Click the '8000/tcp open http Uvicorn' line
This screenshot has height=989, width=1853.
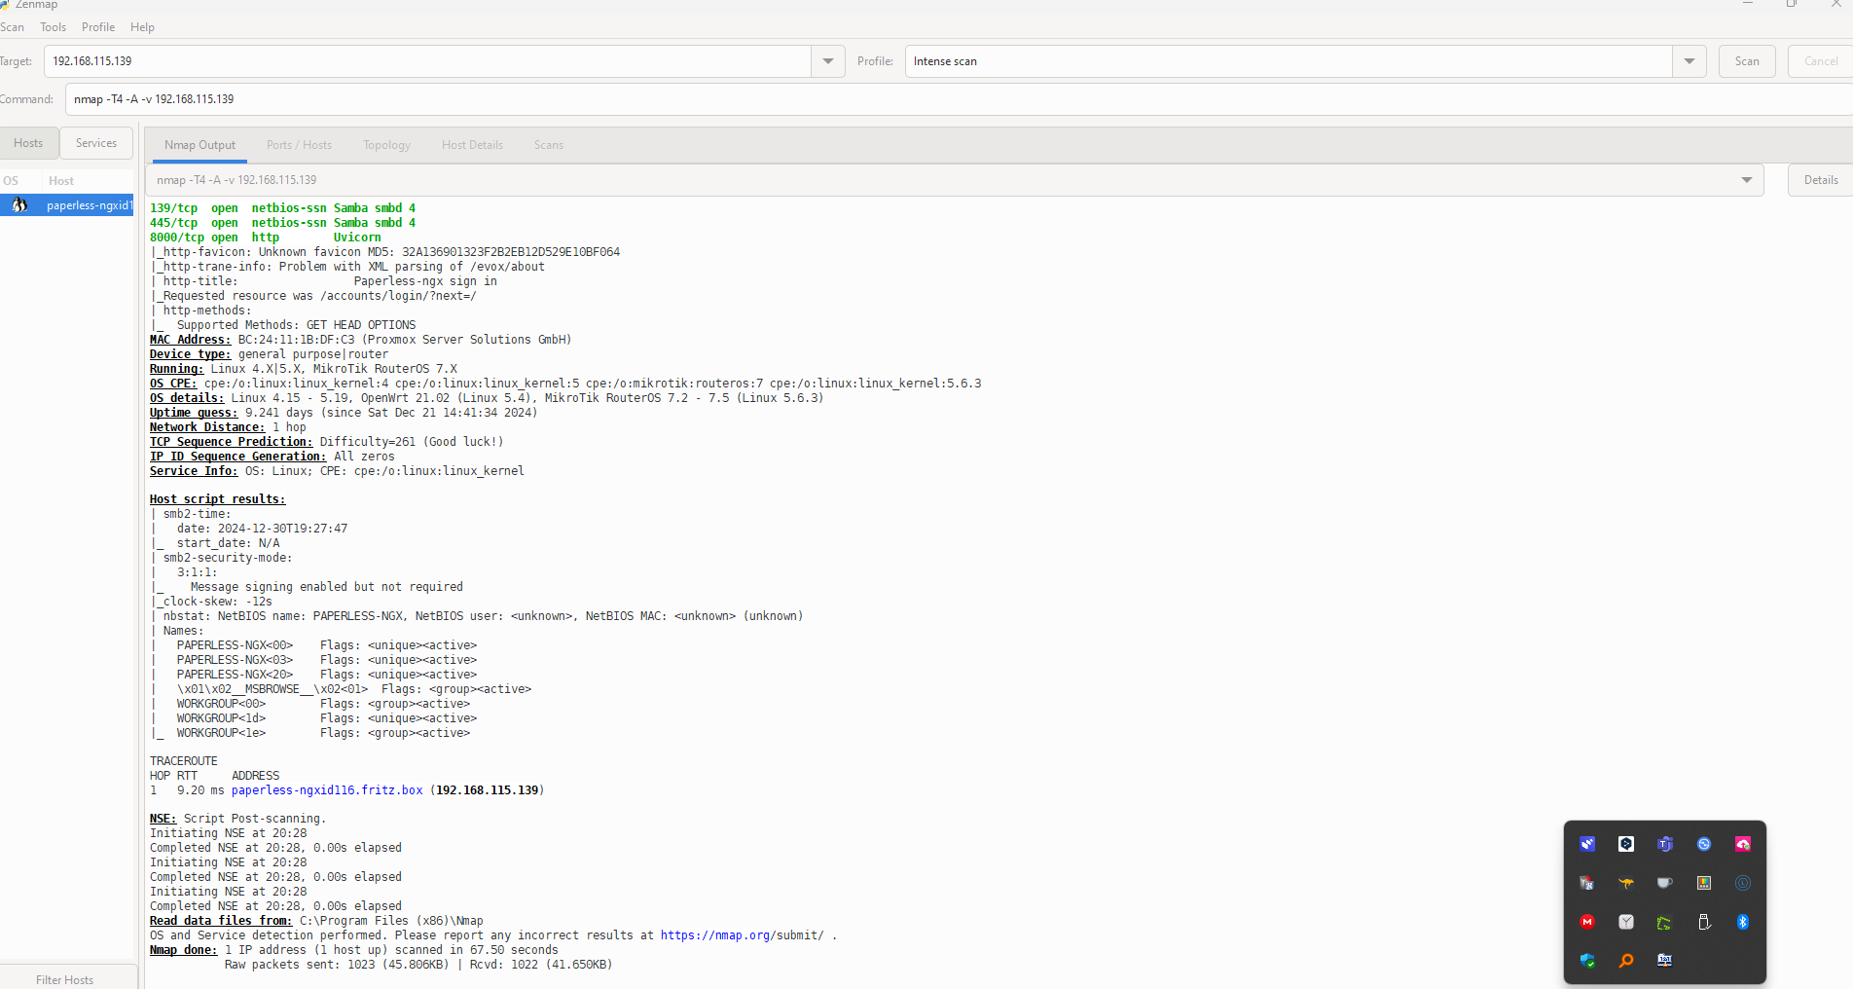click(x=266, y=238)
